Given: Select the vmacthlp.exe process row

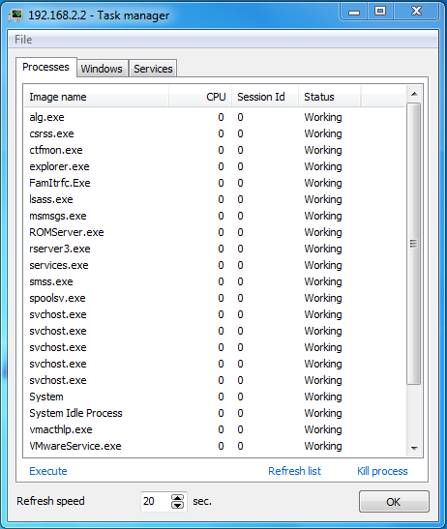Looking at the screenshot, I should pyautogui.click(x=215, y=429).
